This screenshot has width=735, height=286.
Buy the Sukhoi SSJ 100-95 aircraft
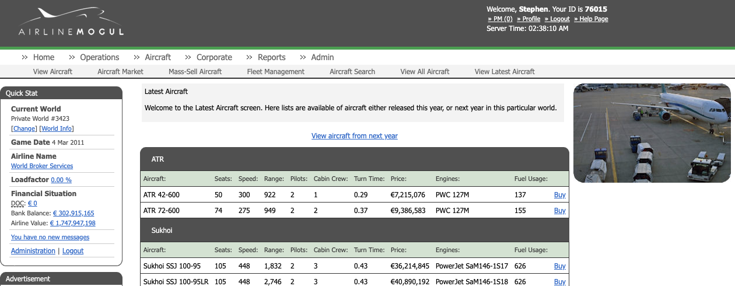(559, 266)
